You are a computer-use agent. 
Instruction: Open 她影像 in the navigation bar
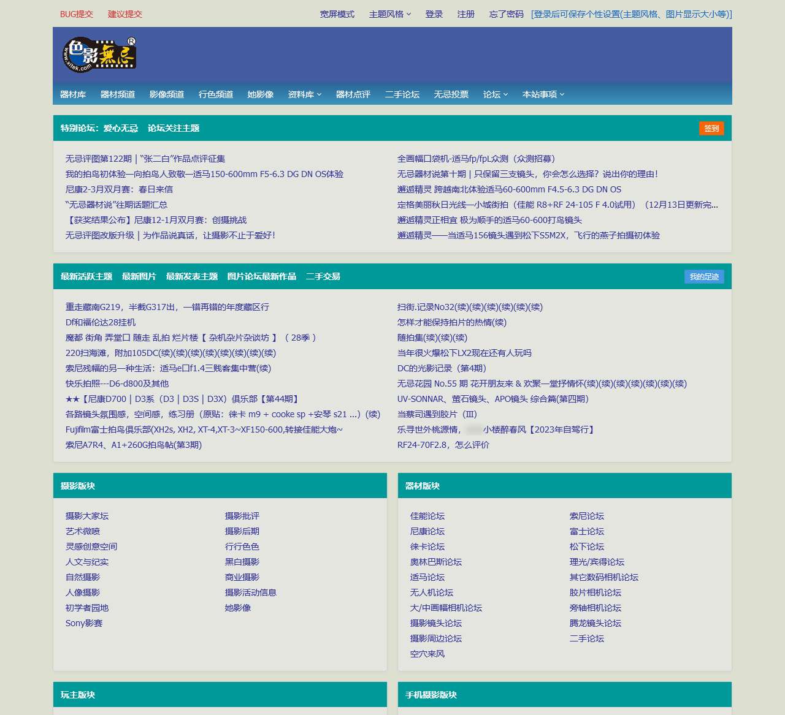[261, 94]
